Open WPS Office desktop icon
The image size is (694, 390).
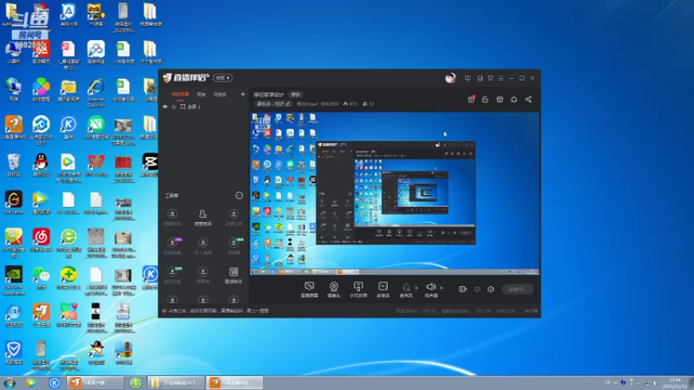(x=95, y=166)
